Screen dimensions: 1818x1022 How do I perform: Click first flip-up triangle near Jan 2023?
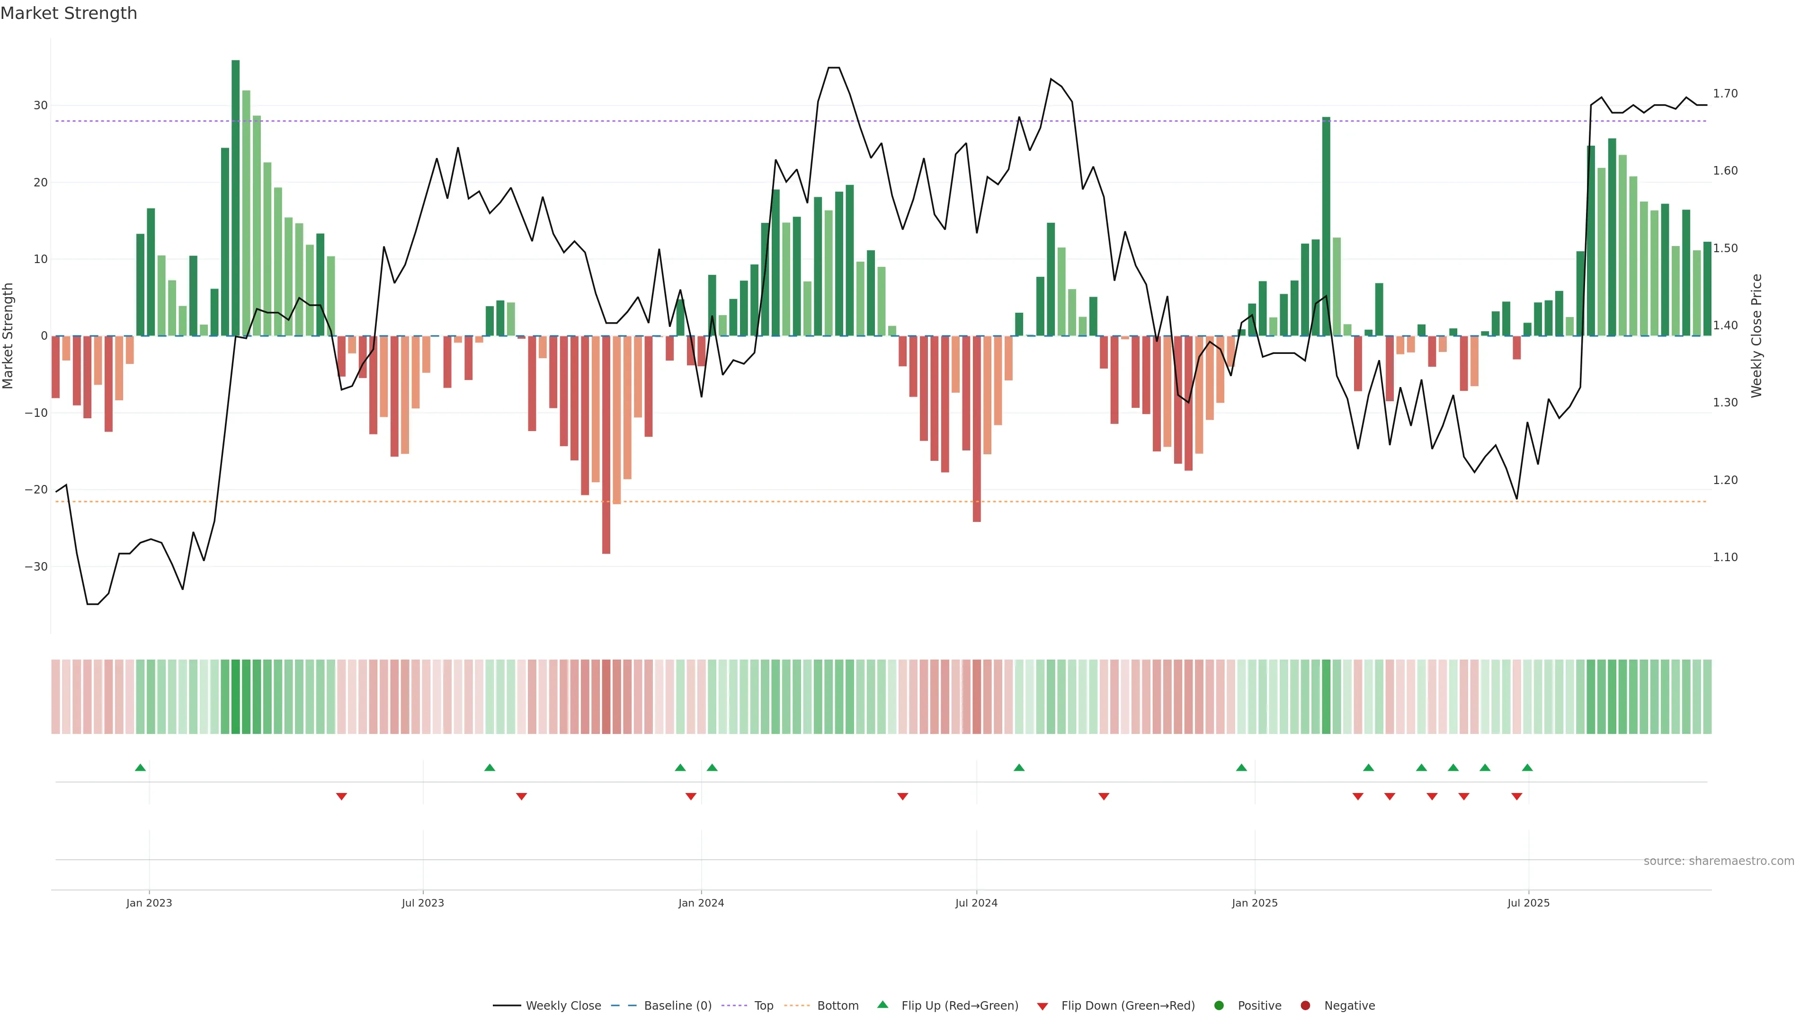tap(141, 767)
